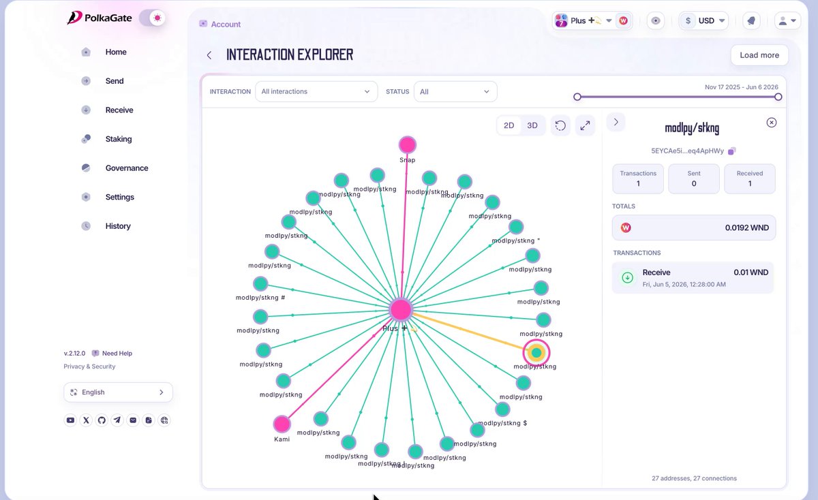Select the node labeled modlpy/stkng "
The width and height of the screenshot is (818, 500).
pyautogui.click(x=516, y=227)
